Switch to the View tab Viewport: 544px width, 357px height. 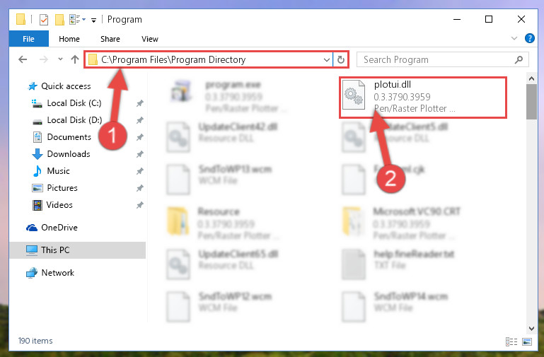(x=150, y=39)
